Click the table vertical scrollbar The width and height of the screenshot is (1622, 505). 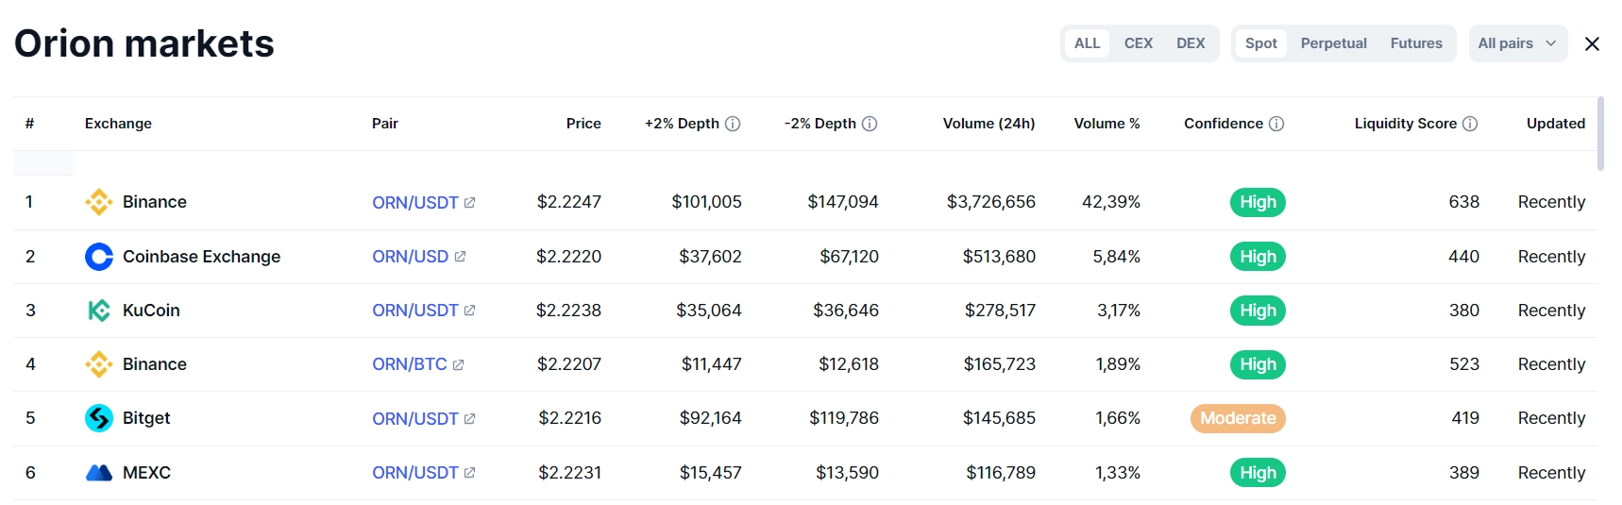tap(1600, 133)
